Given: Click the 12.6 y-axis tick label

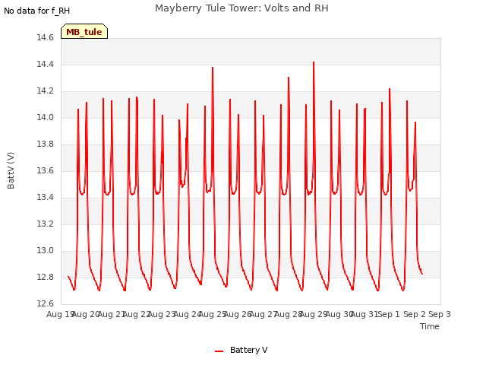Looking at the screenshot, I should point(45,303).
